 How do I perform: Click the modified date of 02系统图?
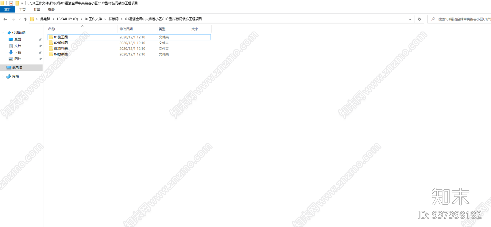132,43
